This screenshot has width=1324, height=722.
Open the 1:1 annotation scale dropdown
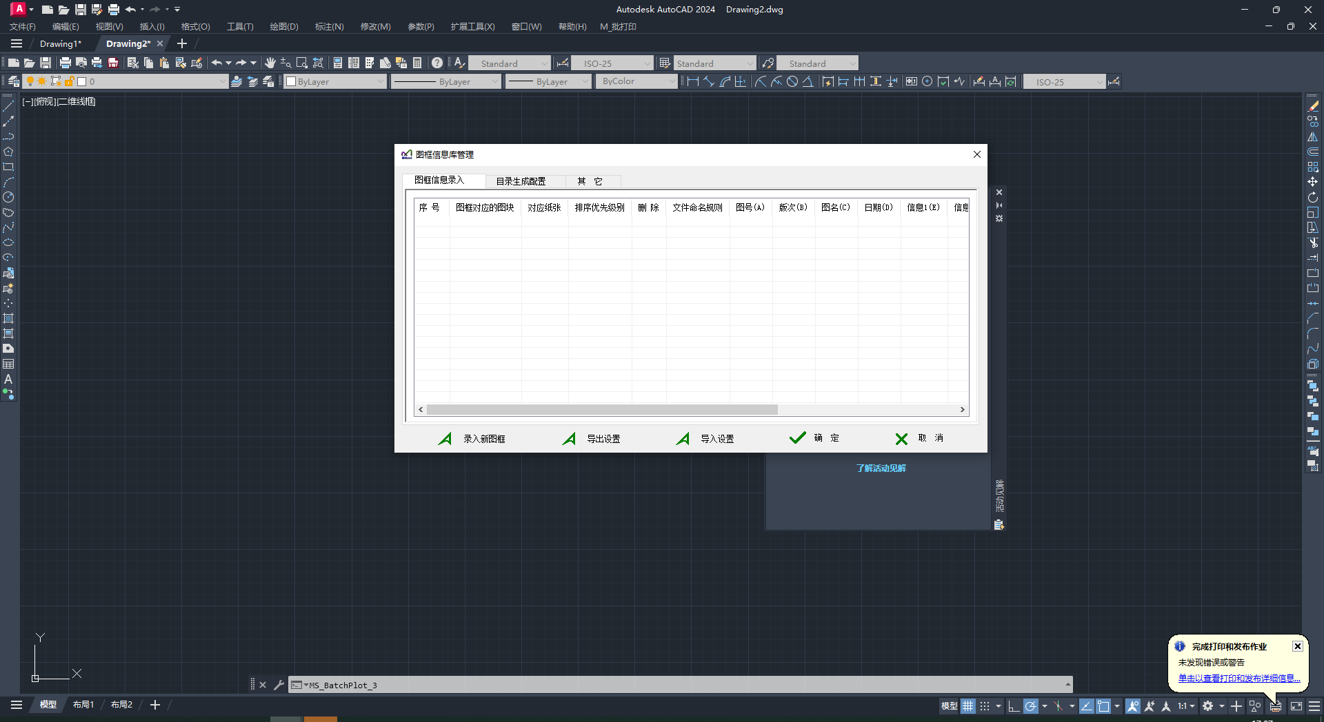[x=1186, y=705]
